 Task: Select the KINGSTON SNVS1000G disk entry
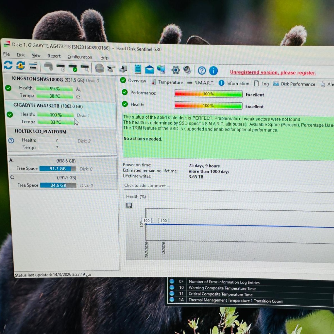coord(37,79)
